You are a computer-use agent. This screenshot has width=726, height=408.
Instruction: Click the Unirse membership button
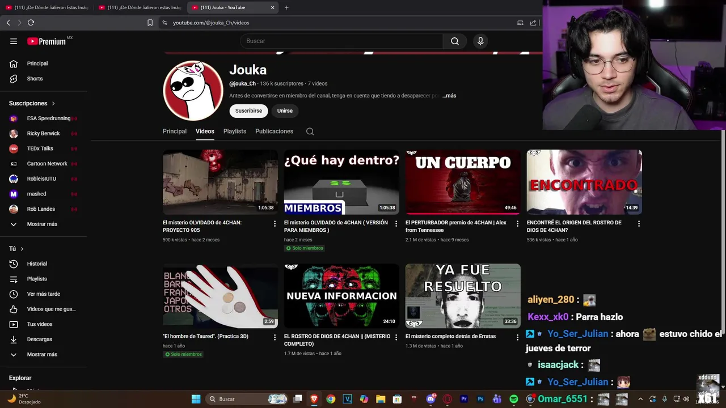point(285,111)
